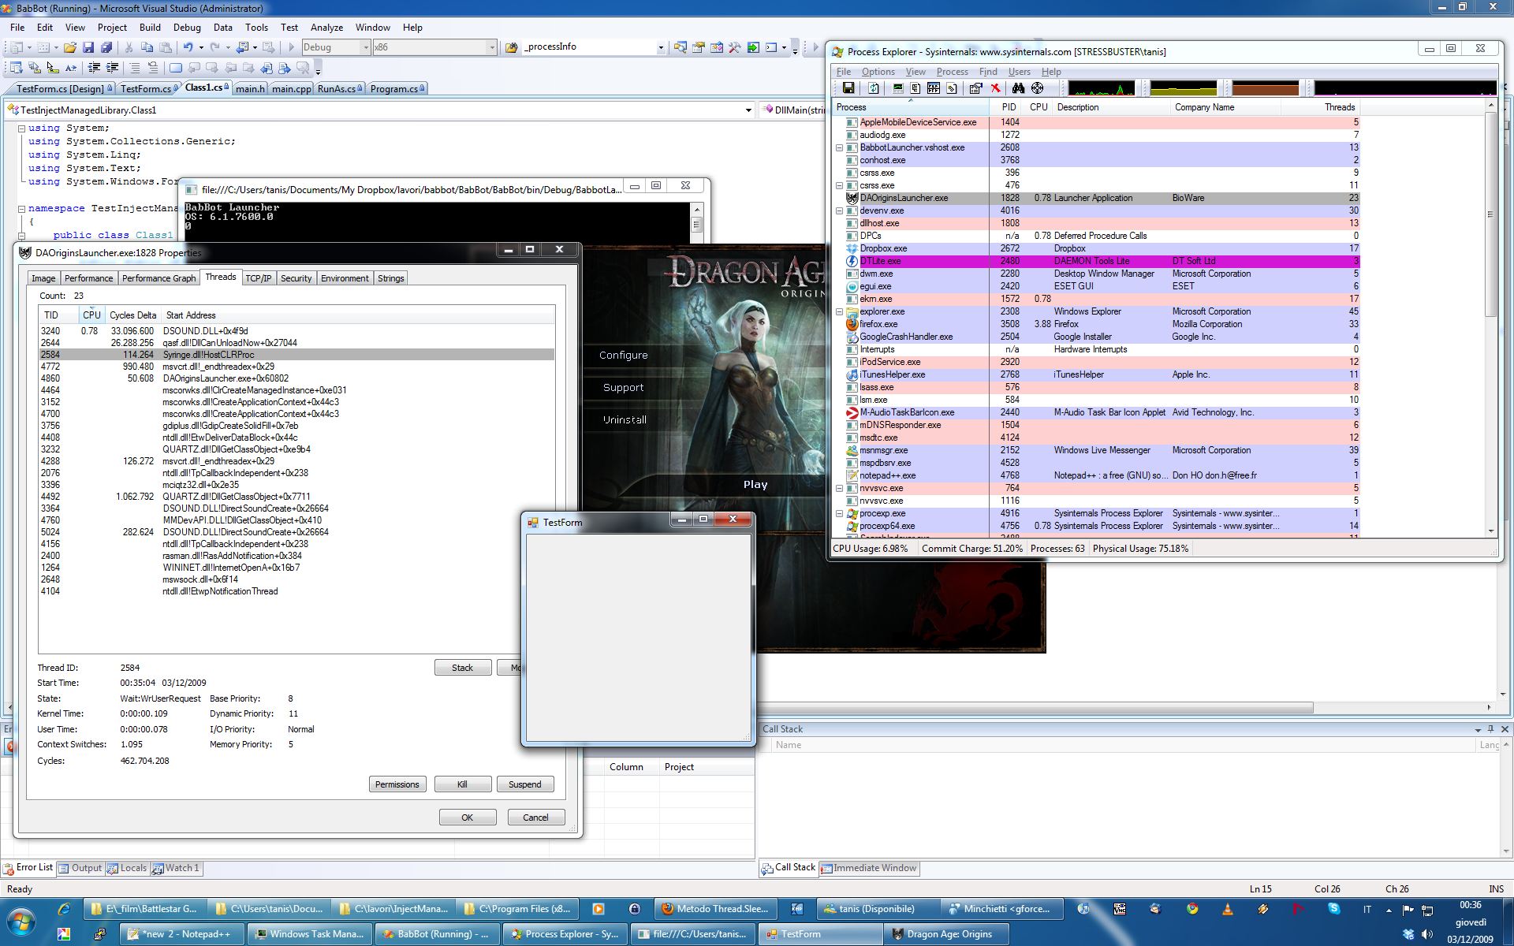Click decrease indent icon in text editor toolbar
This screenshot has width=1514, height=946.
tap(94, 68)
